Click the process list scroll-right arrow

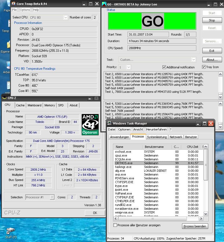(201, 218)
